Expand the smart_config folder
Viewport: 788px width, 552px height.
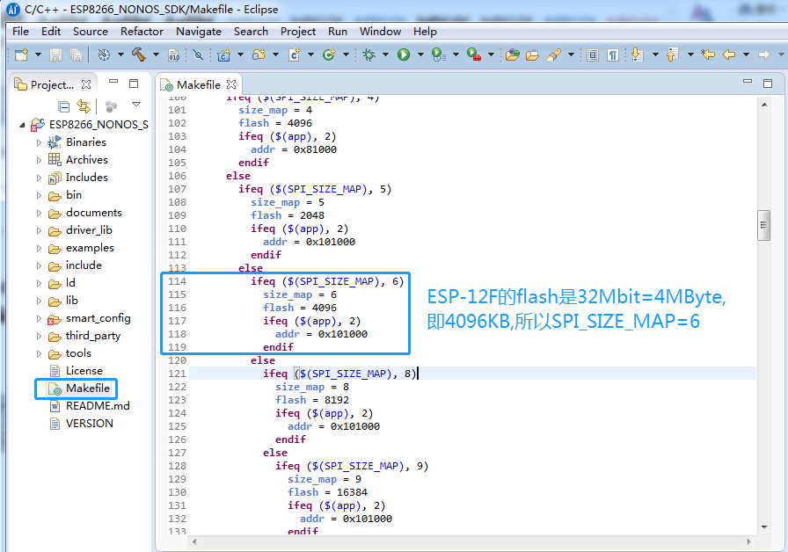(39, 318)
